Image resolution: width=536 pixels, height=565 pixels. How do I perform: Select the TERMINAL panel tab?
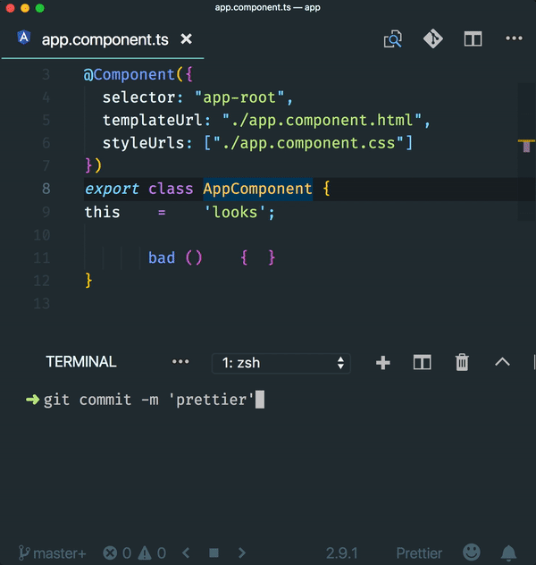tap(81, 362)
